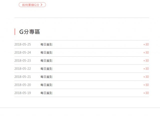Click +30 points for 2018-05-24
This screenshot has height=117, width=160.
click(146, 52)
